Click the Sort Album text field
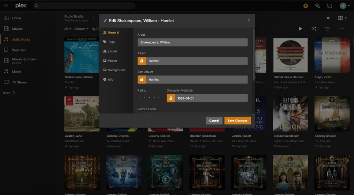 click(197, 79)
